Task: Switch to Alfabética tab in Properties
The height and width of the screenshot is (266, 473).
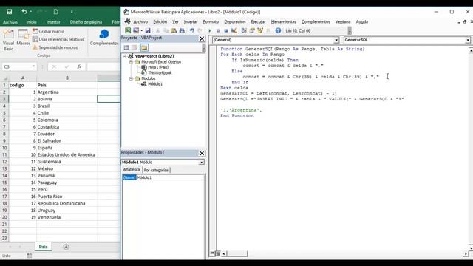Action: tap(132, 170)
